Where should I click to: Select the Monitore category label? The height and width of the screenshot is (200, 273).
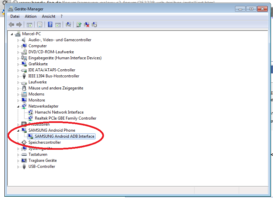[37, 100]
